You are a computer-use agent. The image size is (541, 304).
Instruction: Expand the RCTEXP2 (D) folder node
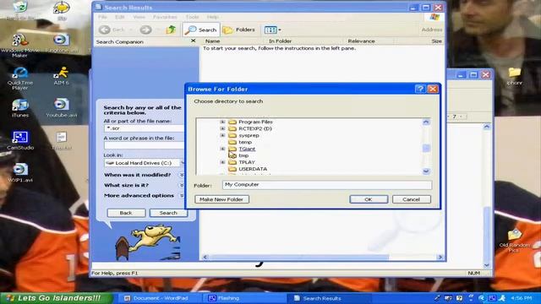(x=222, y=128)
